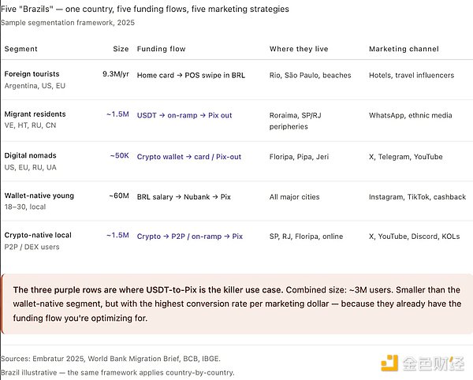Click the '~50K' size value
The width and height of the screenshot is (473, 380).
coord(120,155)
